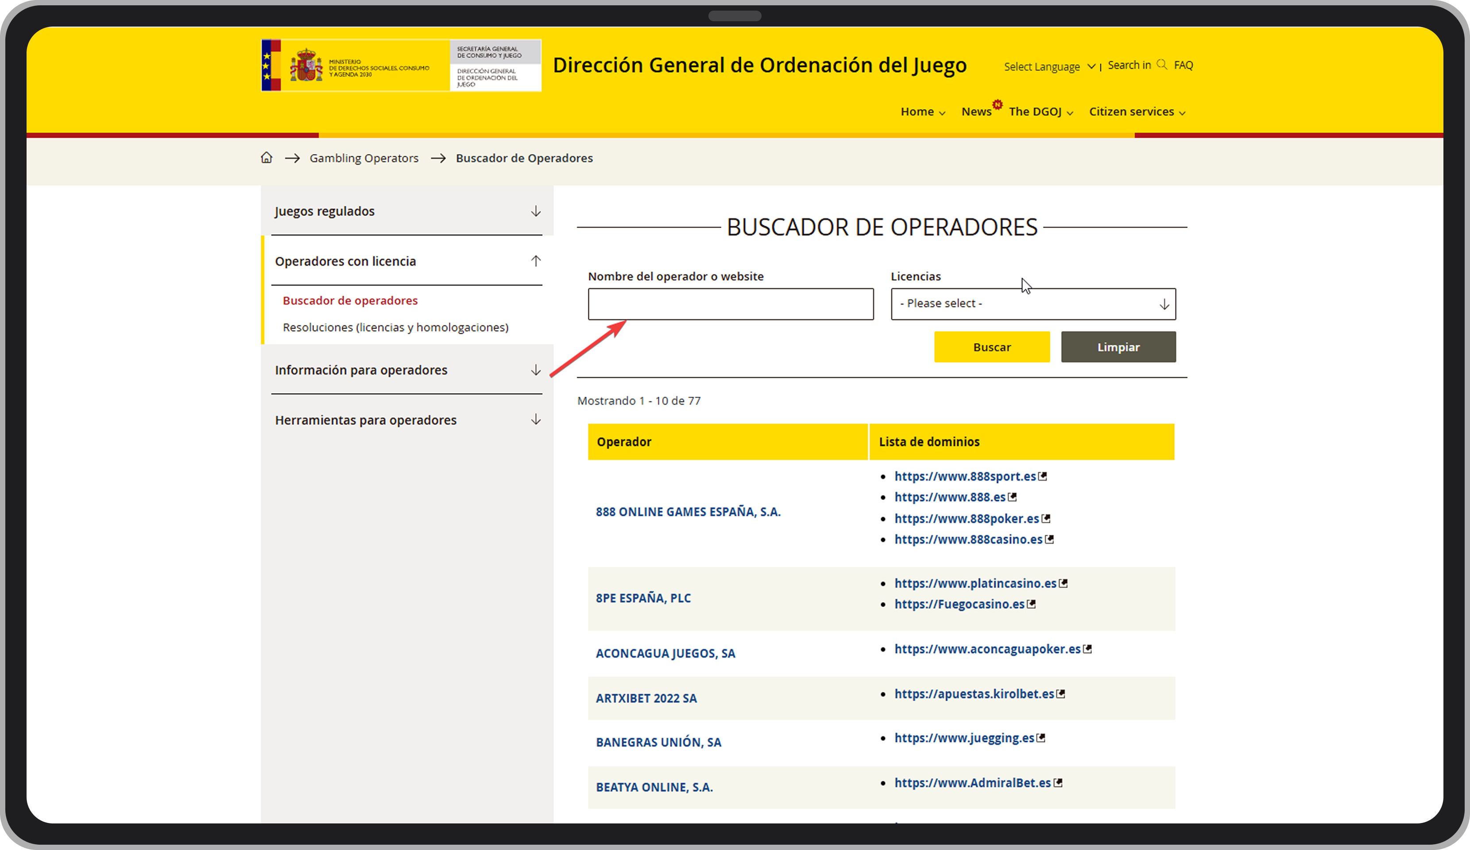This screenshot has width=1470, height=850.
Task: Open the Licencias dropdown
Action: click(x=1033, y=304)
